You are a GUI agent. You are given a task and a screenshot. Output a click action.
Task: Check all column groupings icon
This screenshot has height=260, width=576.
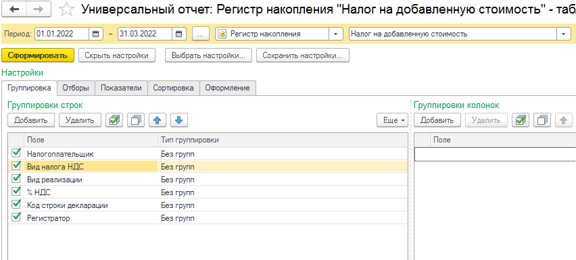[521, 120]
